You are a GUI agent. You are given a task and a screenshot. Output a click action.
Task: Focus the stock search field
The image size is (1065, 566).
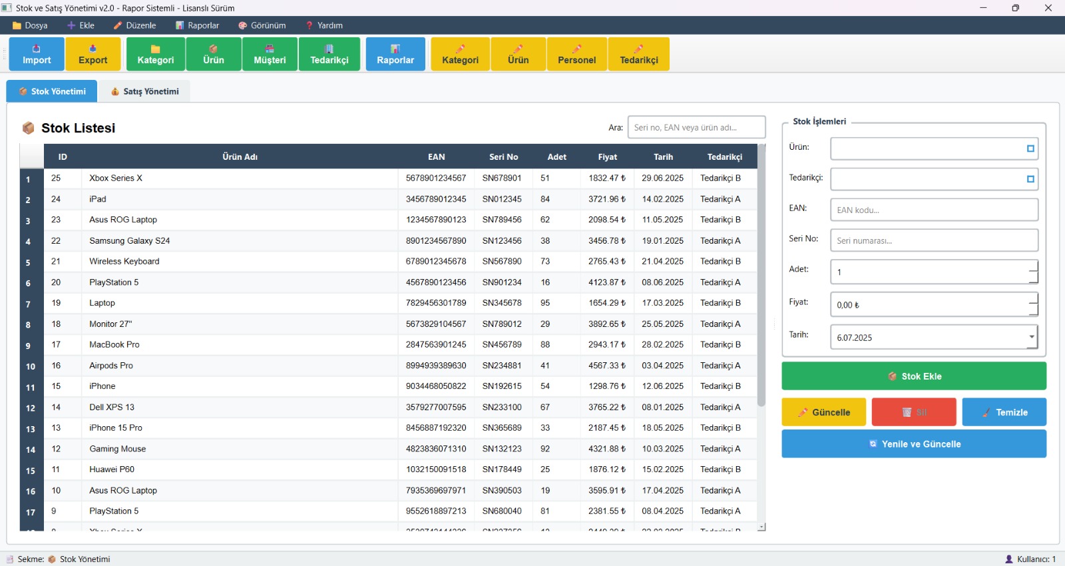[696, 127]
